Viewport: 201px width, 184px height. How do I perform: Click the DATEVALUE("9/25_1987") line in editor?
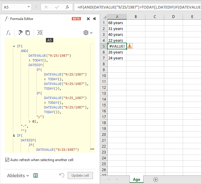coord(65,98)
